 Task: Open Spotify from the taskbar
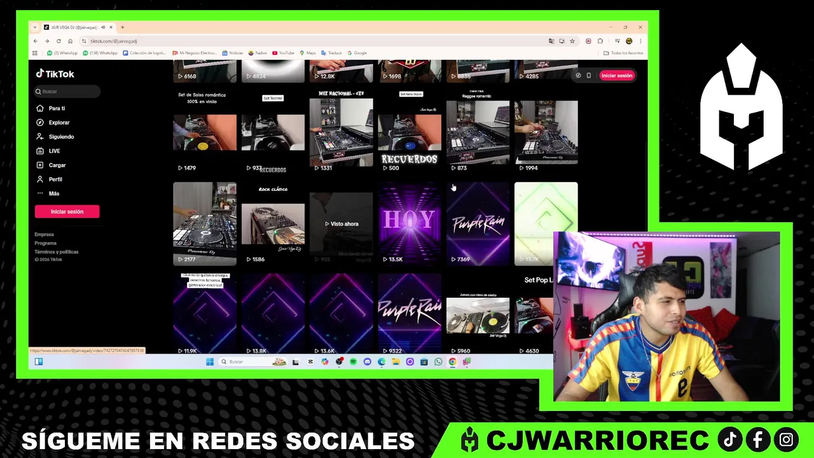click(x=353, y=362)
